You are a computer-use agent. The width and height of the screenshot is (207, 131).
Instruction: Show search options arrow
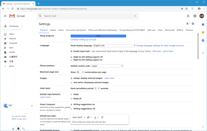pyautogui.click(x=135, y=16)
